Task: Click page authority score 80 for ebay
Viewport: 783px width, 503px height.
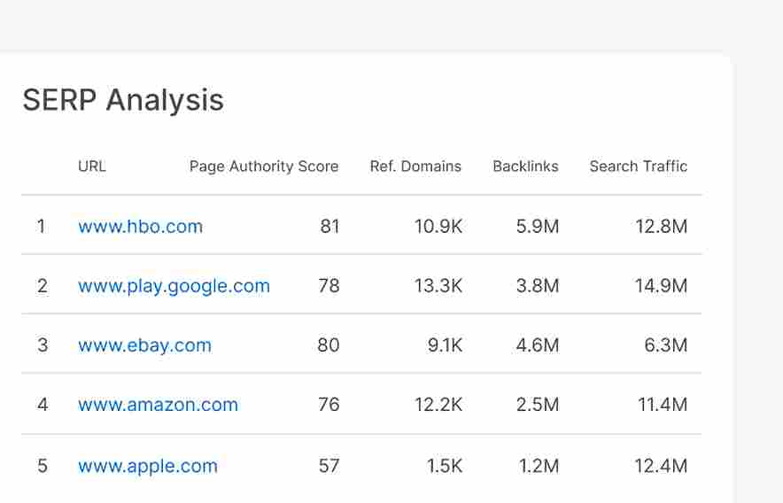Action: 329,345
